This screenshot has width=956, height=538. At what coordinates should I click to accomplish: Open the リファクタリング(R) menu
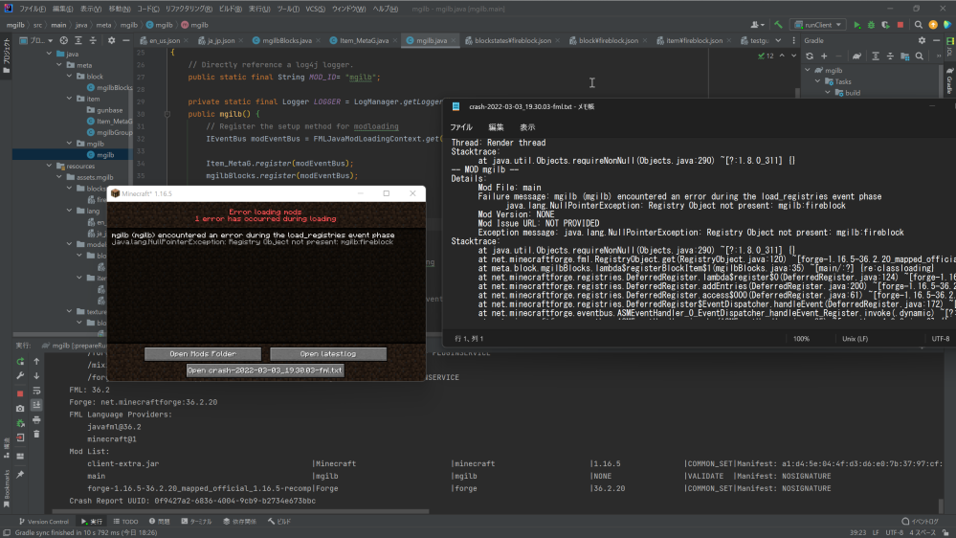(x=189, y=9)
